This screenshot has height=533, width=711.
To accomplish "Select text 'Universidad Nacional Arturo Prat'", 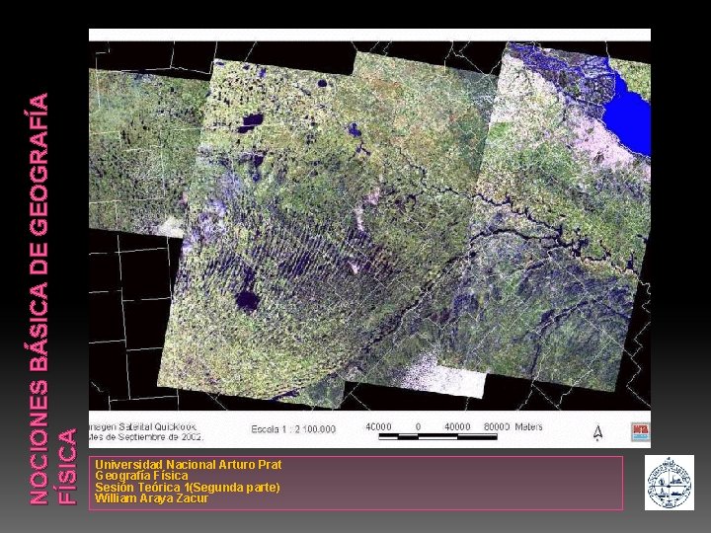I will coord(189,465).
